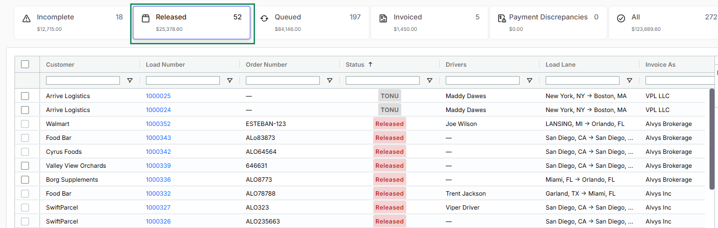Check the row for load 1000024

[x=25, y=110]
